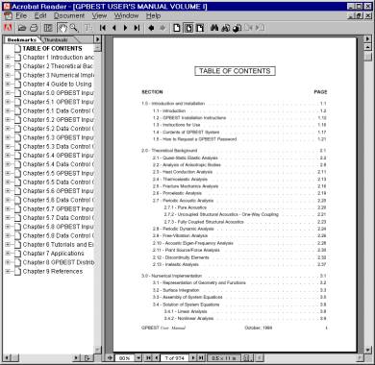Screen dimensions: 375x365
Task: Click the Find binoculars icon
Action: pyautogui.click(x=214, y=28)
